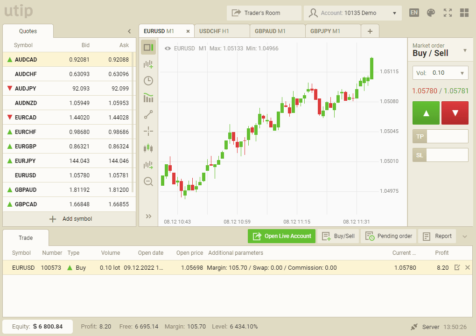The height and width of the screenshot is (336, 476).
Task: Zoom out the chart with magnifier icon
Action: click(x=148, y=182)
